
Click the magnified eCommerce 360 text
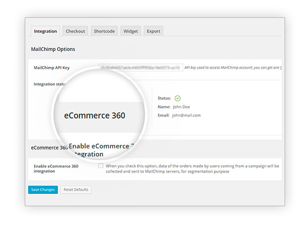point(95,116)
